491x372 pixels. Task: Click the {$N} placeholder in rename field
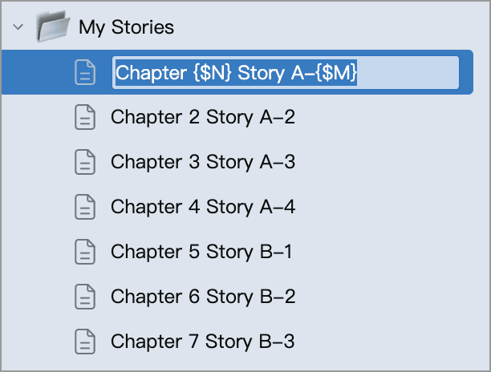(211, 73)
